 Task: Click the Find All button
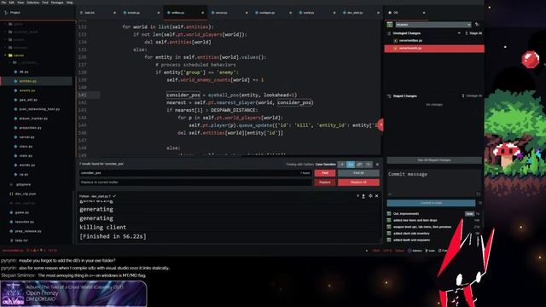358,173
